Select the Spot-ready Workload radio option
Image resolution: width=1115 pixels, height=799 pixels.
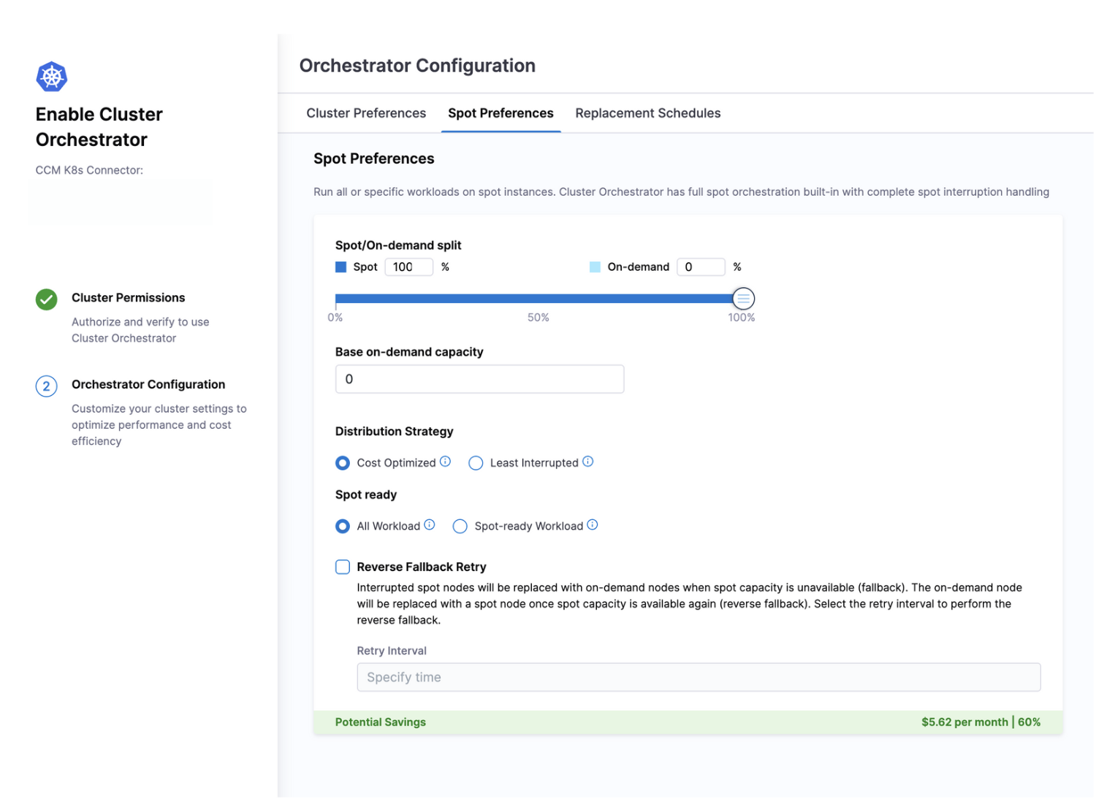tap(460, 527)
